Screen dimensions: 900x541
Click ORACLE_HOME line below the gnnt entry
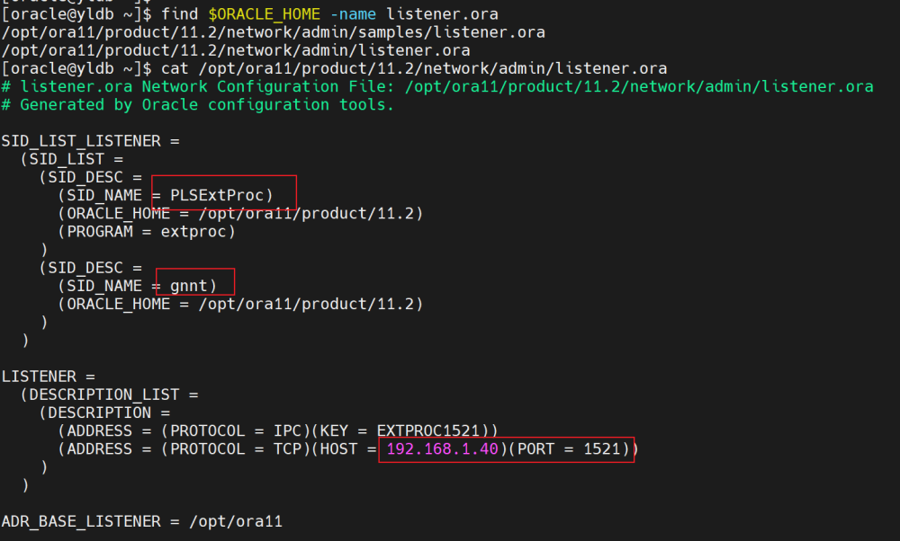[240, 304]
